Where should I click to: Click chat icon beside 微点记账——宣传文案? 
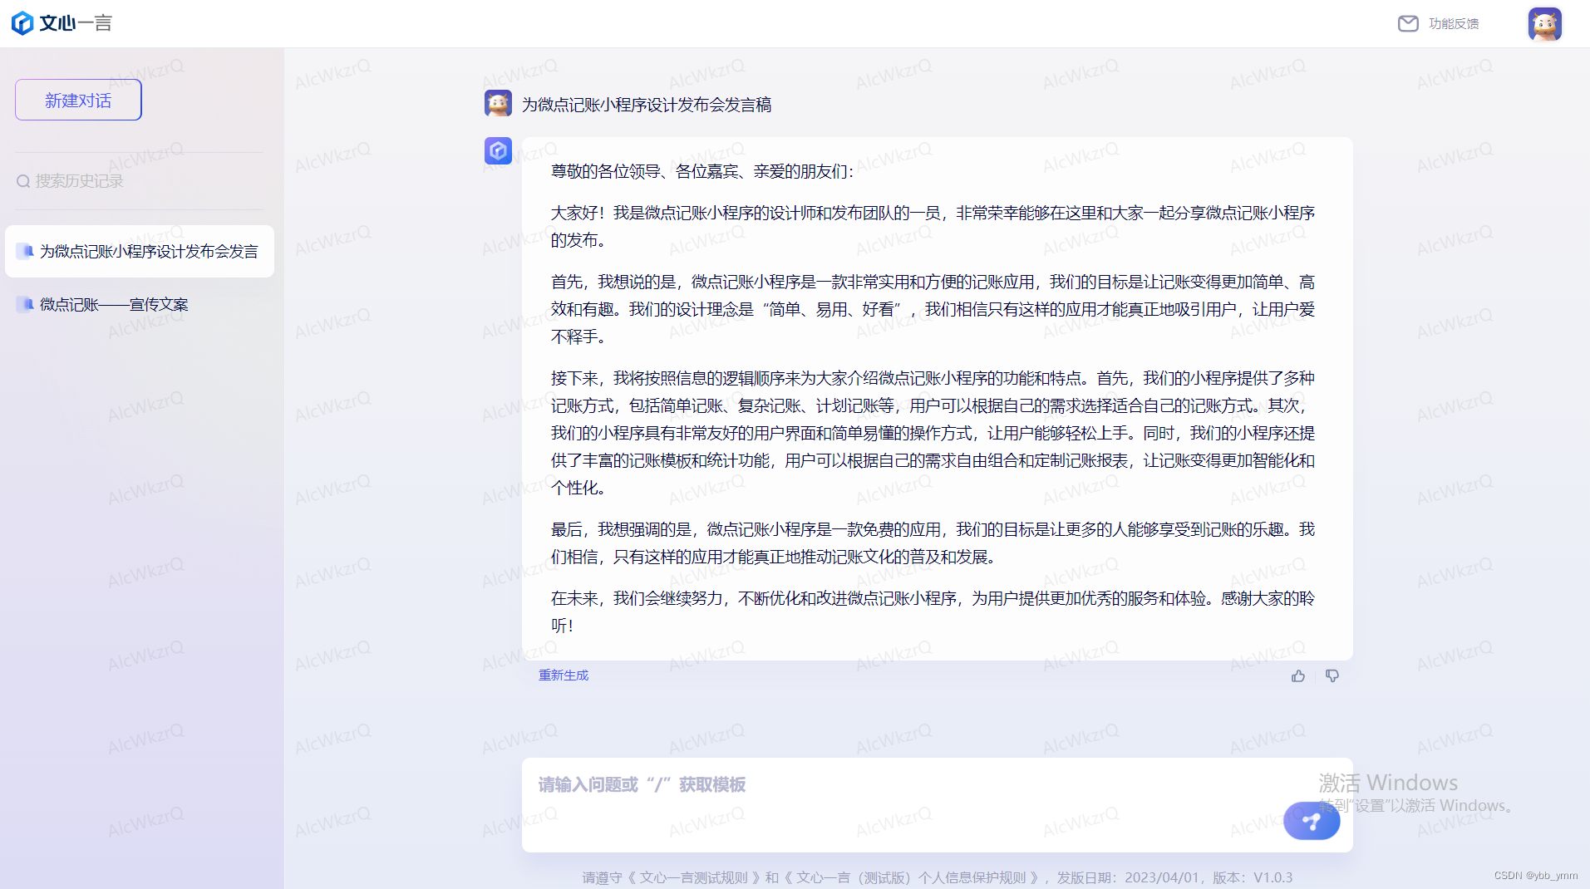25,304
